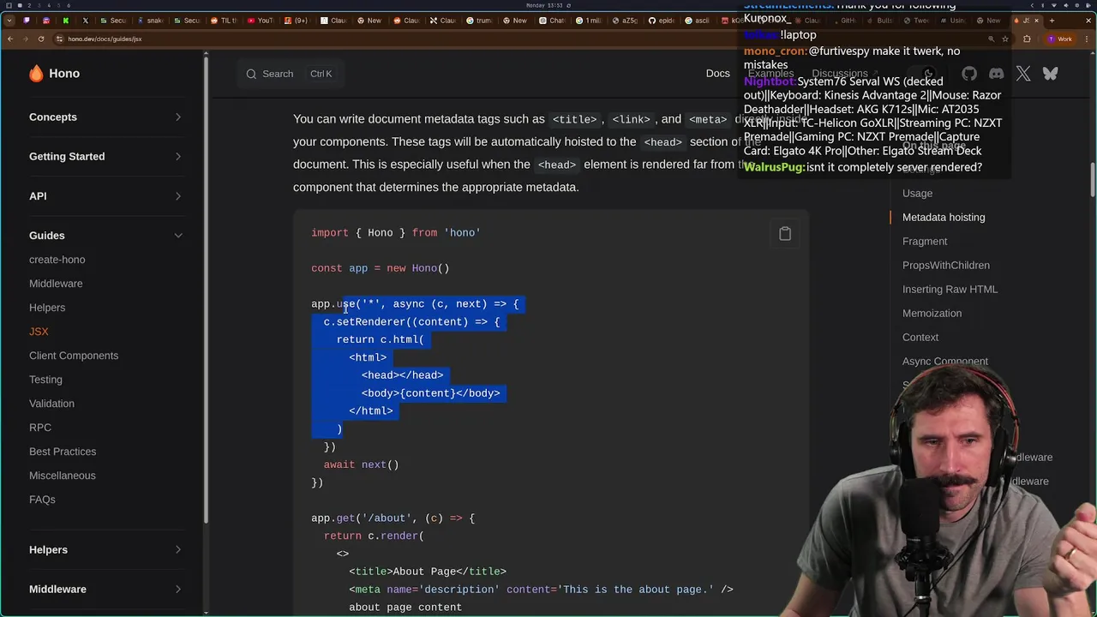
Task: Switch to the YouTube tab
Action: click(x=261, y=21)
